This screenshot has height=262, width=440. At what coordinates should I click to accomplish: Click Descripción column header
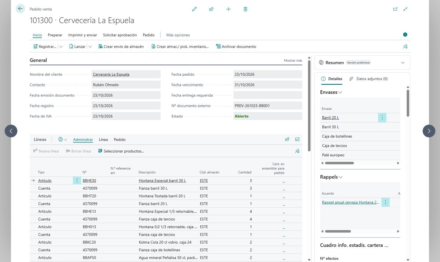147,172
